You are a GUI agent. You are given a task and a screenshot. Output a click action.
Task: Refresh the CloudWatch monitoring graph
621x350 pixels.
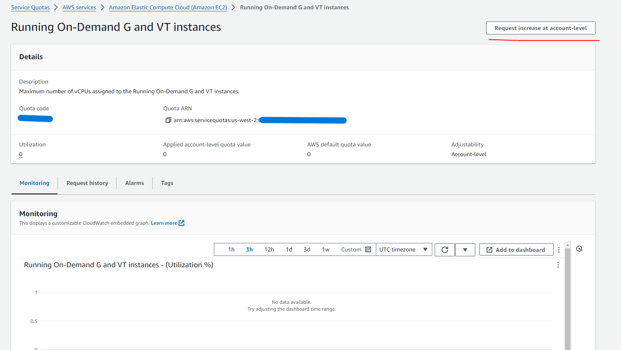point(444,249)
